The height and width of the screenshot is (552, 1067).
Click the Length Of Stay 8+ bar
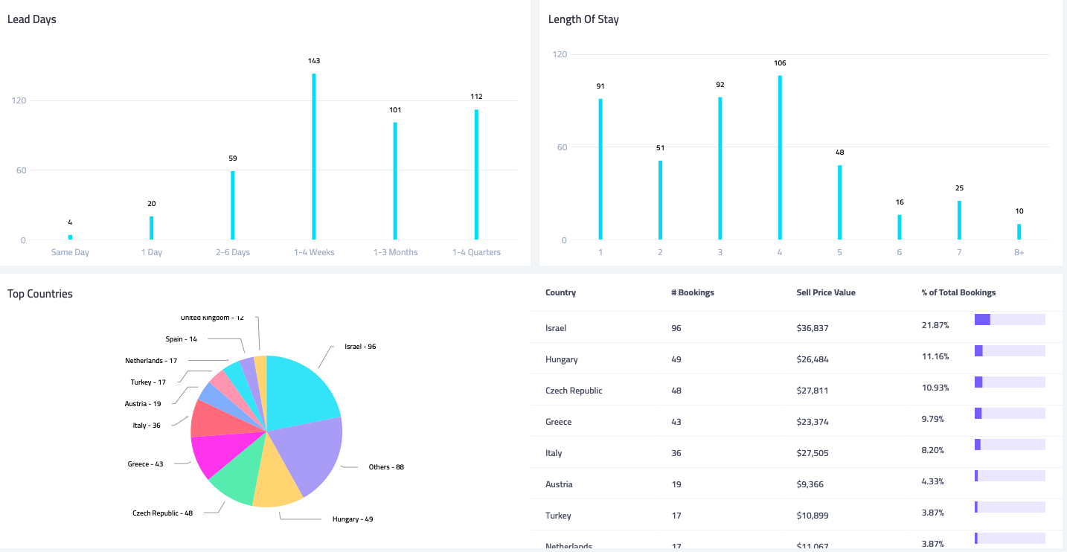point(1019,231)
